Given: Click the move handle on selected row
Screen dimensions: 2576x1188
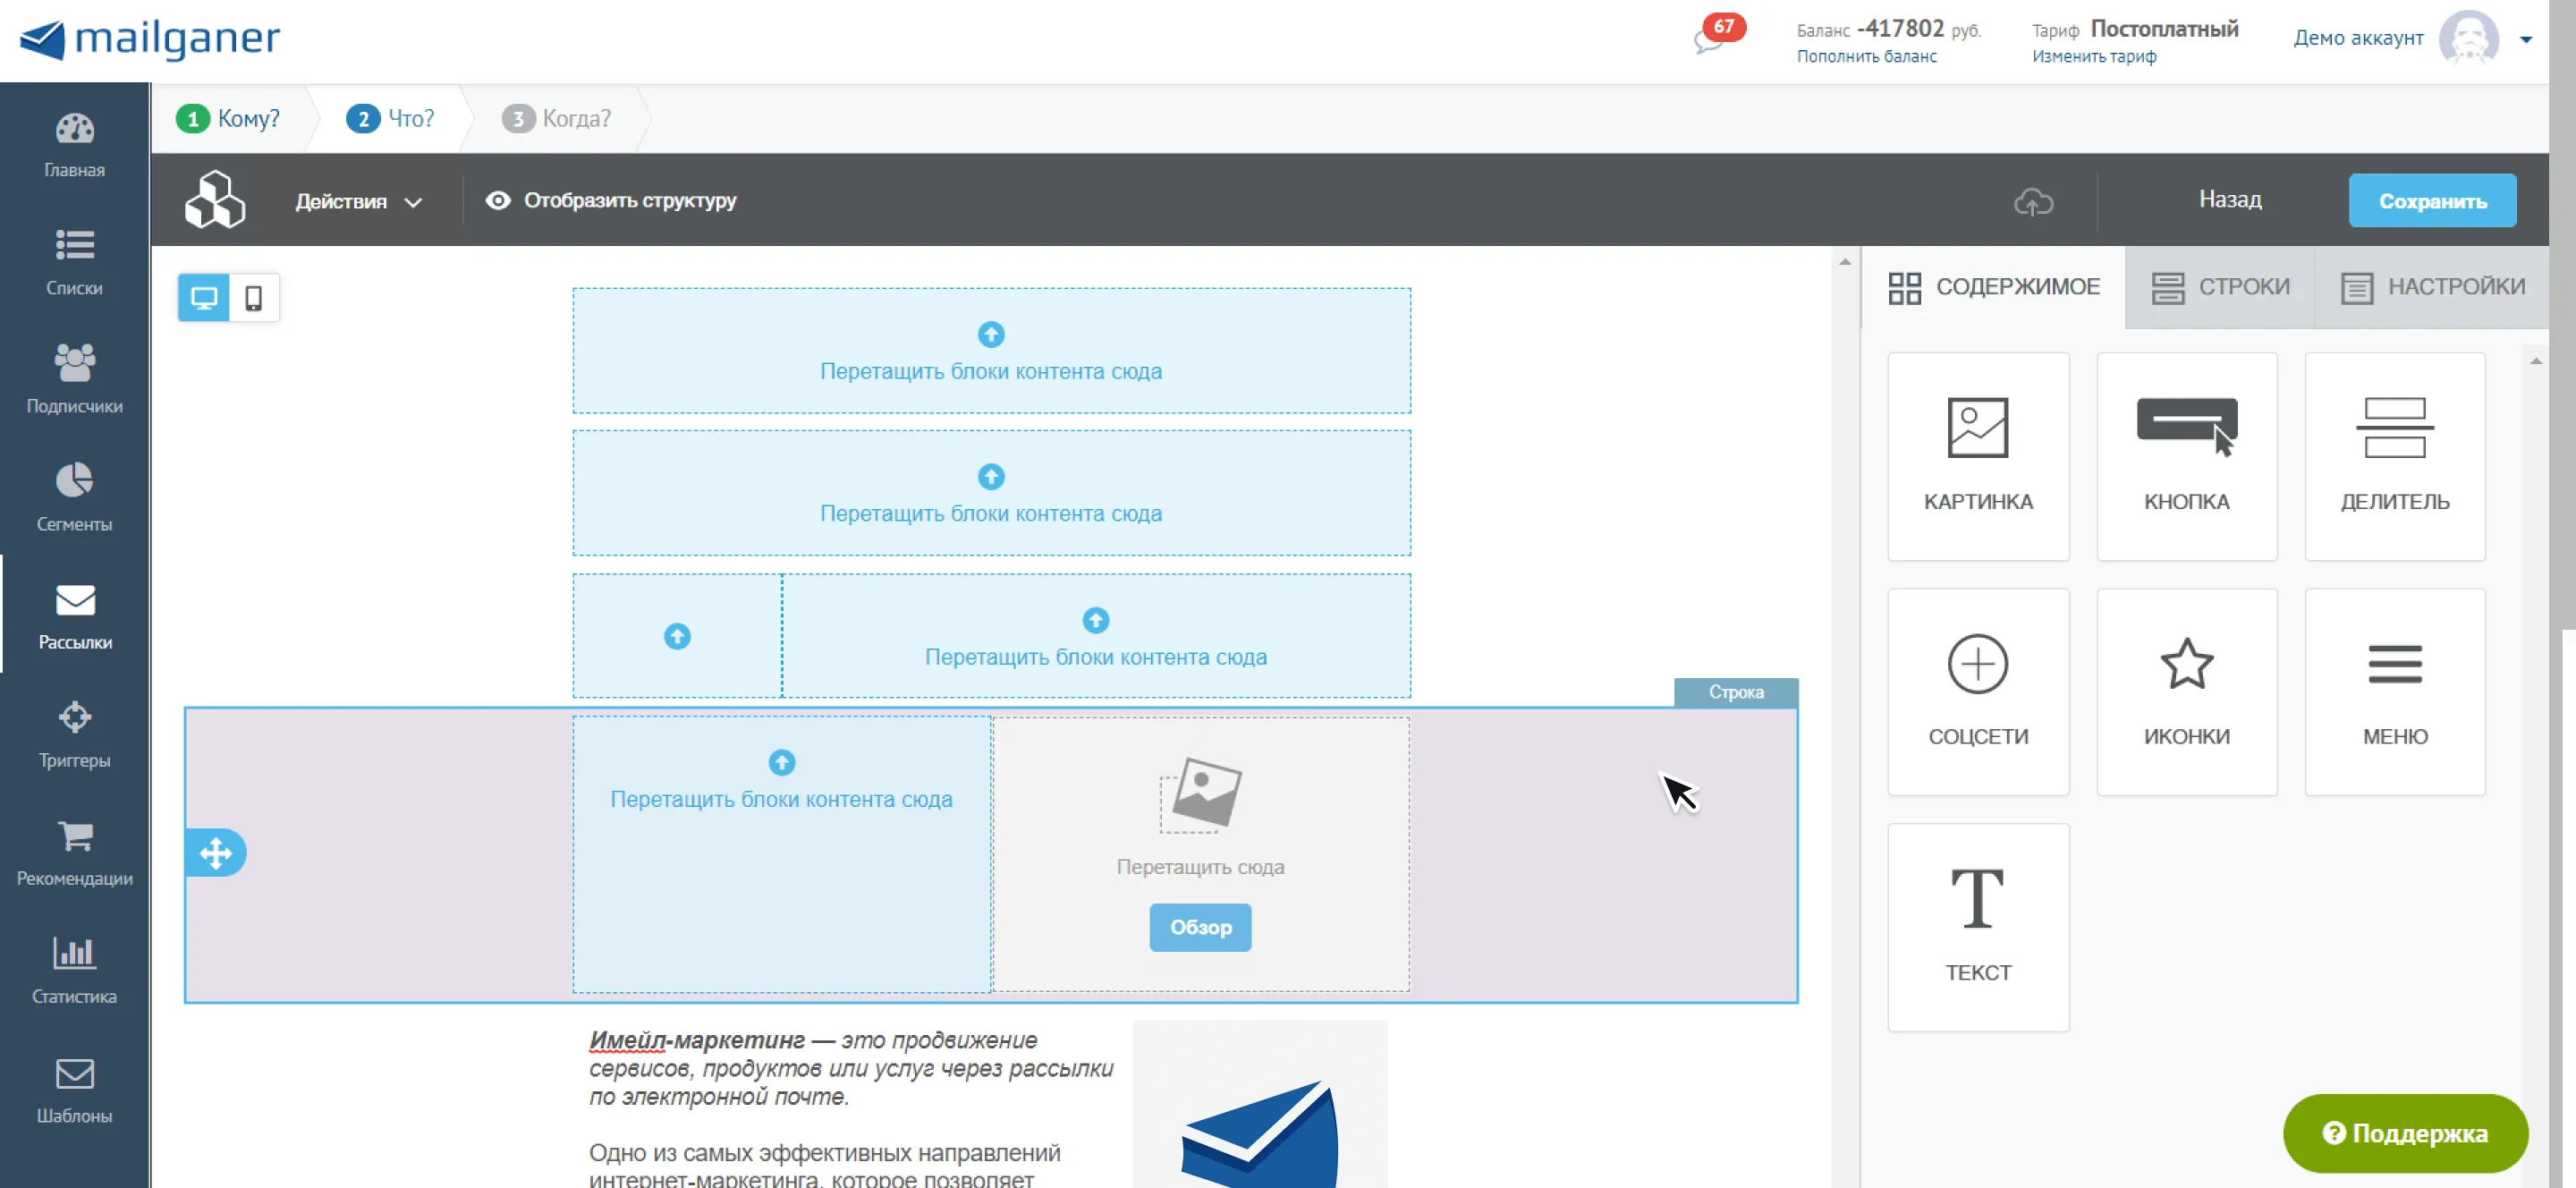Looking at the screenshot, I should click(215, 853).
